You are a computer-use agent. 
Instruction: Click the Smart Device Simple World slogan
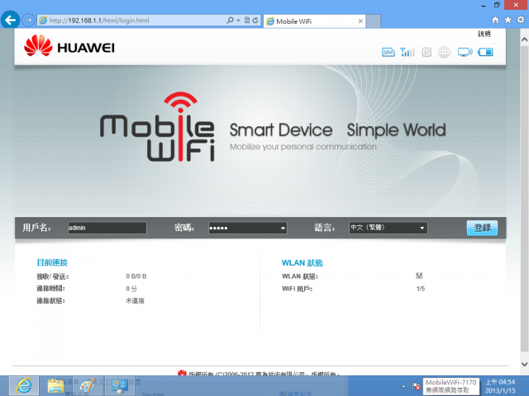[338, 130]
